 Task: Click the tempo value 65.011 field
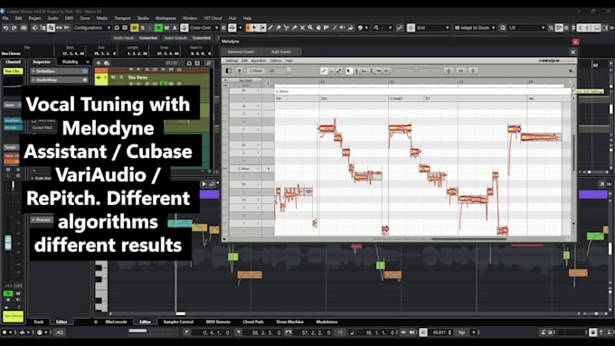[x=440, y=332]
